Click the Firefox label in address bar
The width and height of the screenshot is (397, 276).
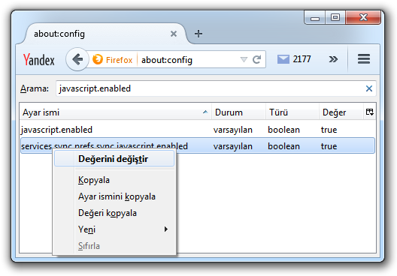point(119,60)
